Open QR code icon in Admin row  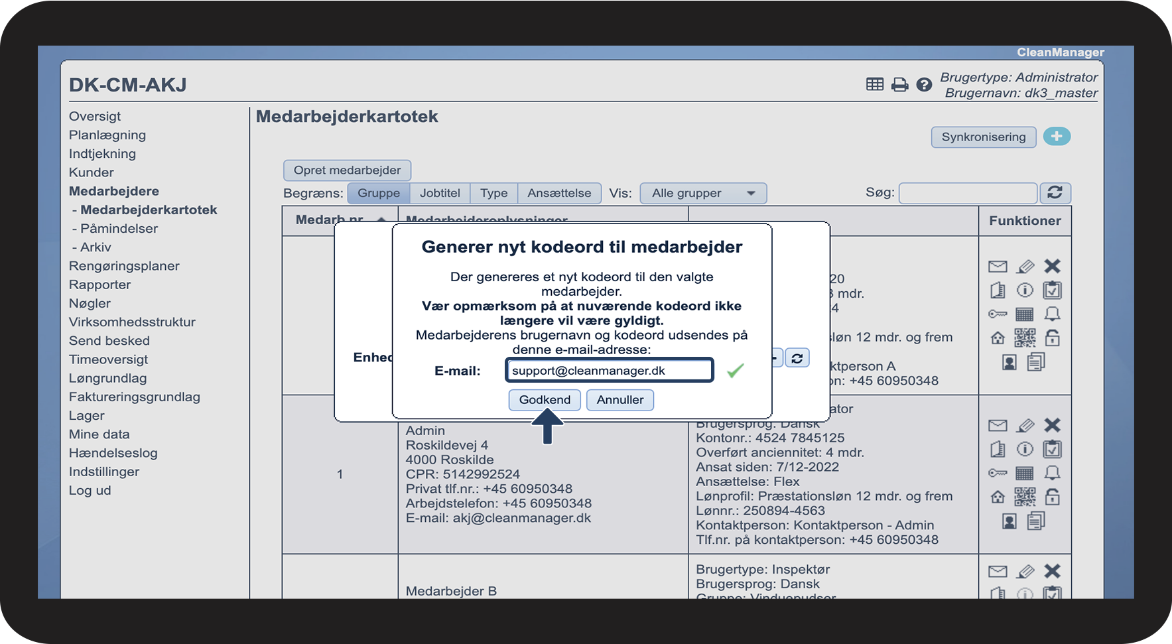point(1025,497)
